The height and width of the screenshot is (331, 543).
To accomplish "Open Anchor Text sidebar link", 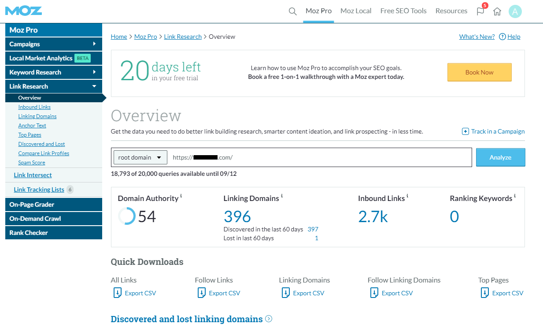I will tap(32, 126).
